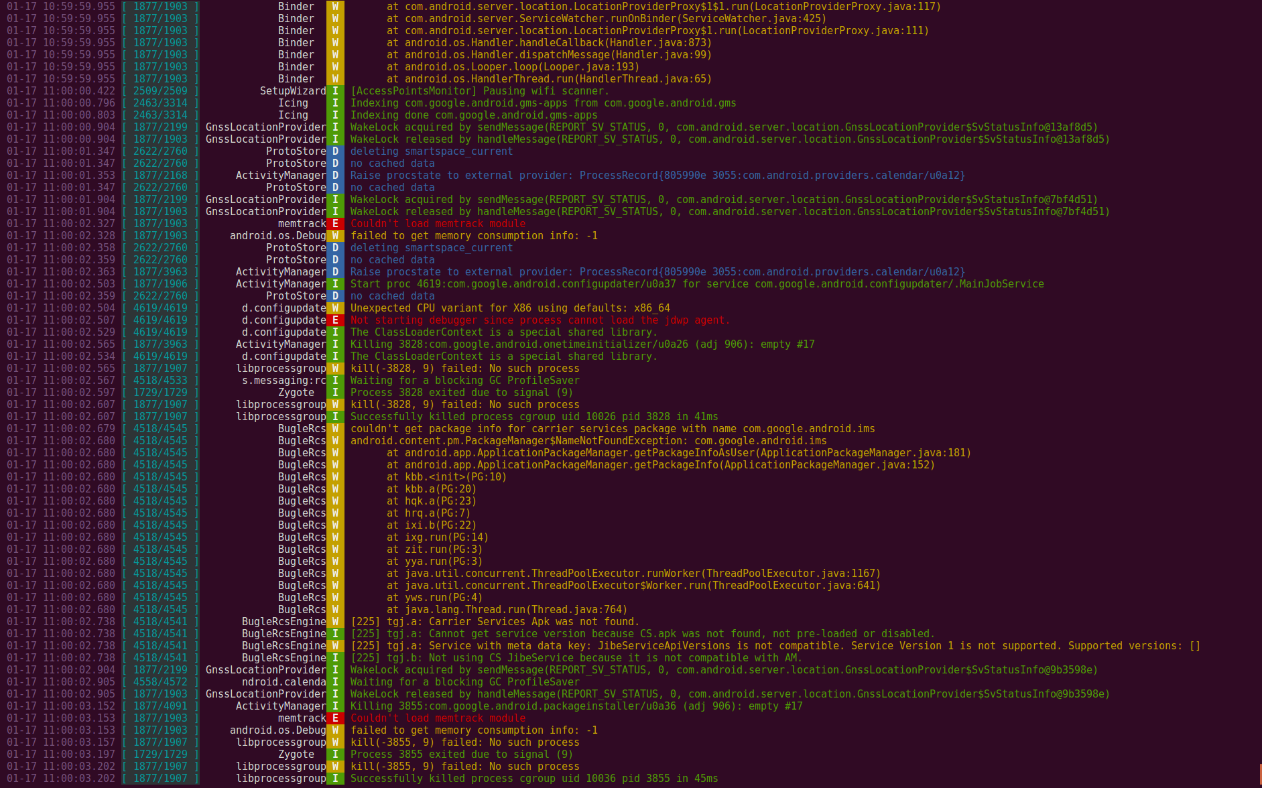Click the Zygote tag at 11:00:02.597
The width and height of the screenshot is (1262, 788).
[x=296, y=393]
